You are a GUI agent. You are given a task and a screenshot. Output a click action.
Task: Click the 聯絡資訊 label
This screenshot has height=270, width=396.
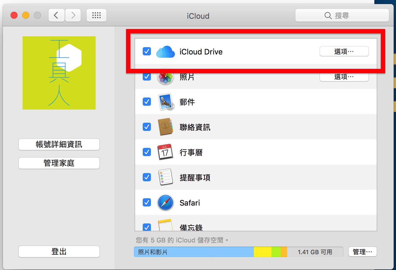click(x=195, y=127)
